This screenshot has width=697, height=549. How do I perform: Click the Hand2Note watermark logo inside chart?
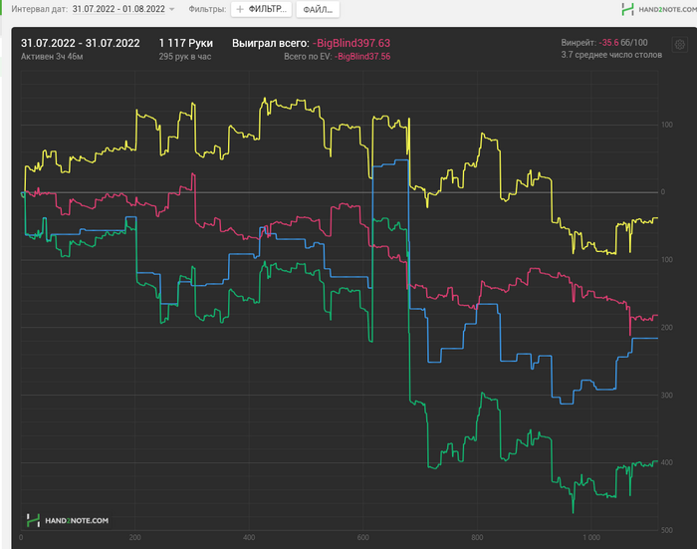tap(67, 520)
